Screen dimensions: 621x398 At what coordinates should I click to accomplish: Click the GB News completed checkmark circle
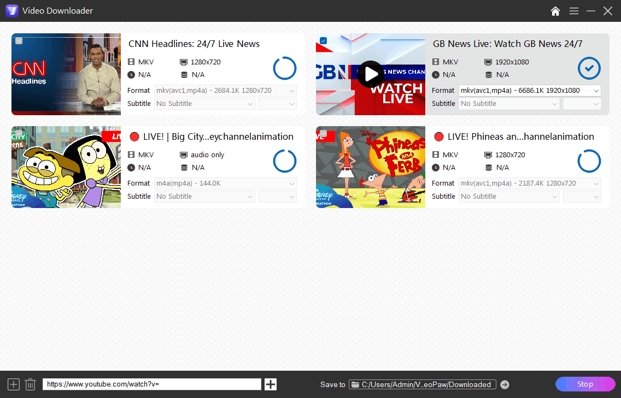point(589,68)
